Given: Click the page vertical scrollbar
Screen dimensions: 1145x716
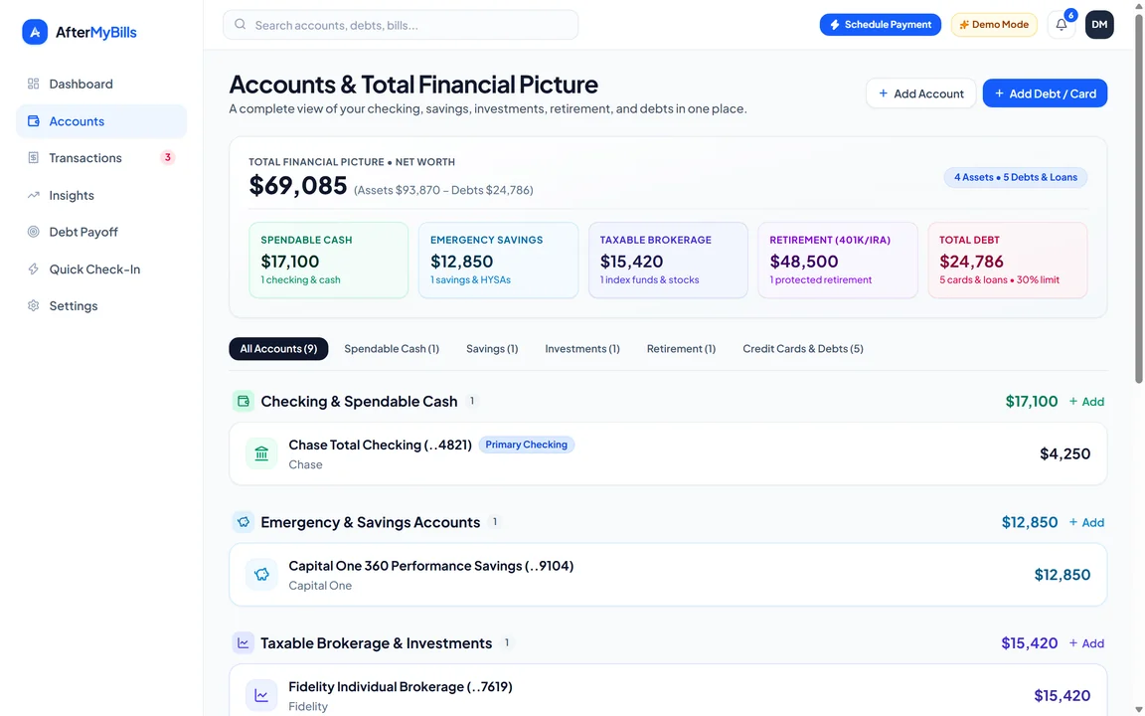Looking at the screenshot, I should pos(1138,197).
